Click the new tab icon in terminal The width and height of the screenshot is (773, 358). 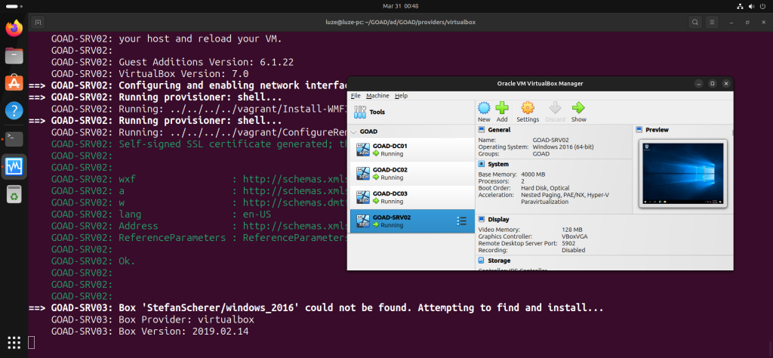(38, 21)
